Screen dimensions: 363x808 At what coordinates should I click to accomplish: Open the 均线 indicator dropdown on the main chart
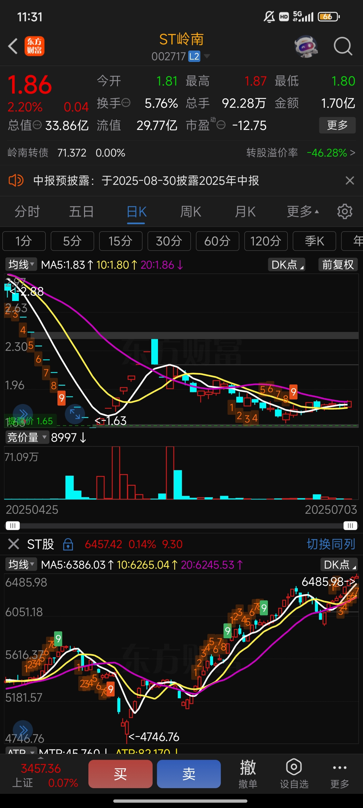coord(21,265)
